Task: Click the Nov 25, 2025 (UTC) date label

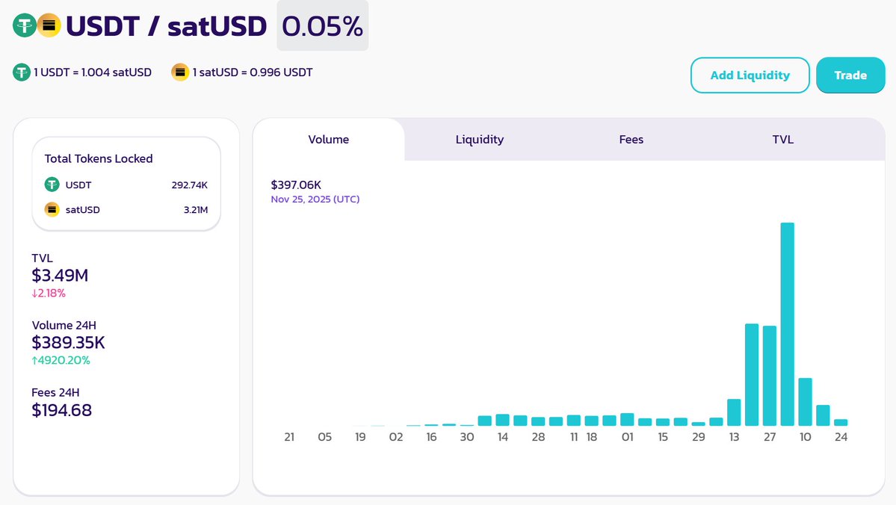Action: (x=315, y=199)
